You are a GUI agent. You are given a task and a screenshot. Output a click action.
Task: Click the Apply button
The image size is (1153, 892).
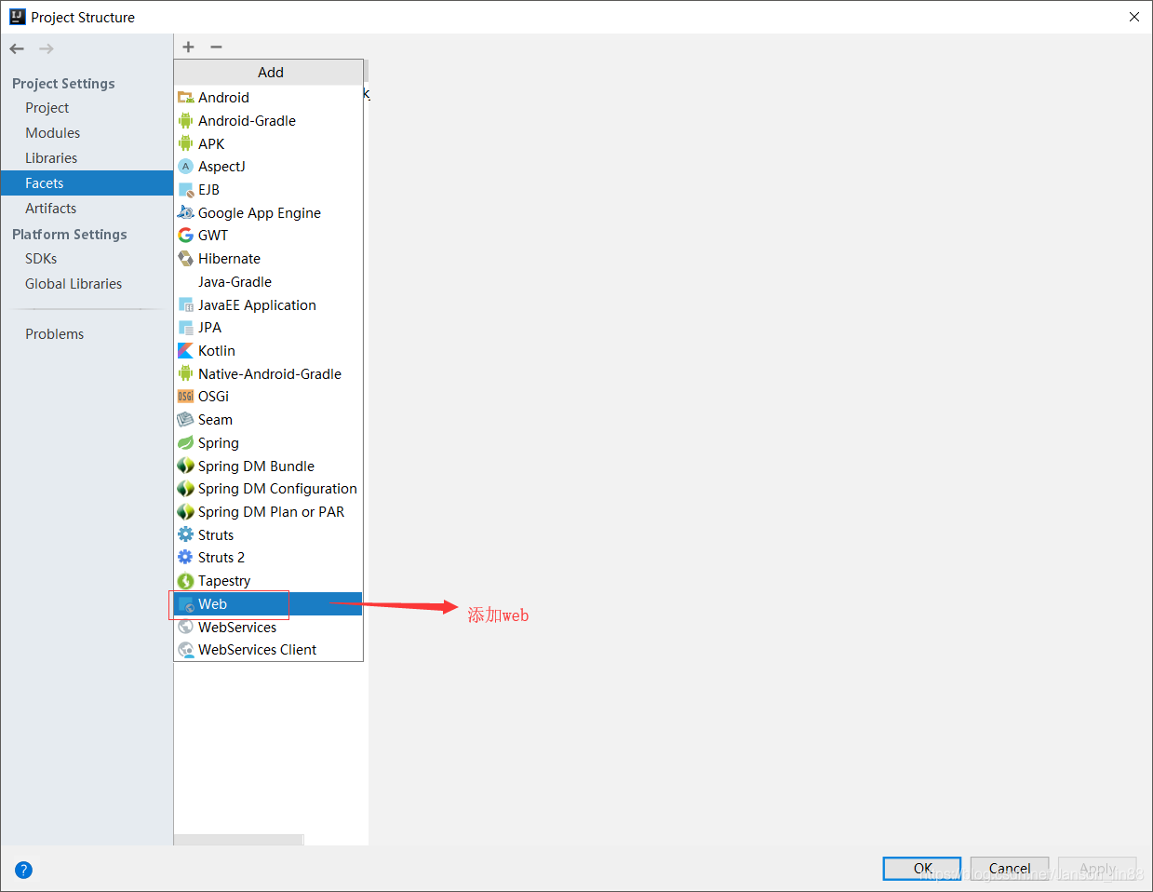coord(1097,868)
